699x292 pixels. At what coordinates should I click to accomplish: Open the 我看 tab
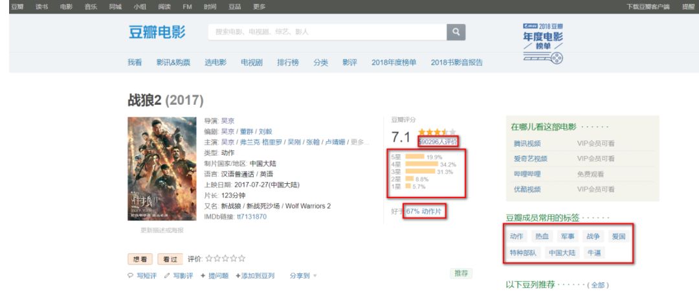tap(135, 62)
